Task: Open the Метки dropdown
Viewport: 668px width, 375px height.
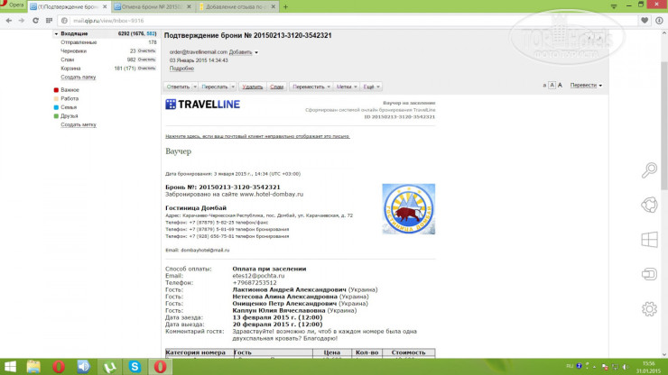Action: [346, 87]
